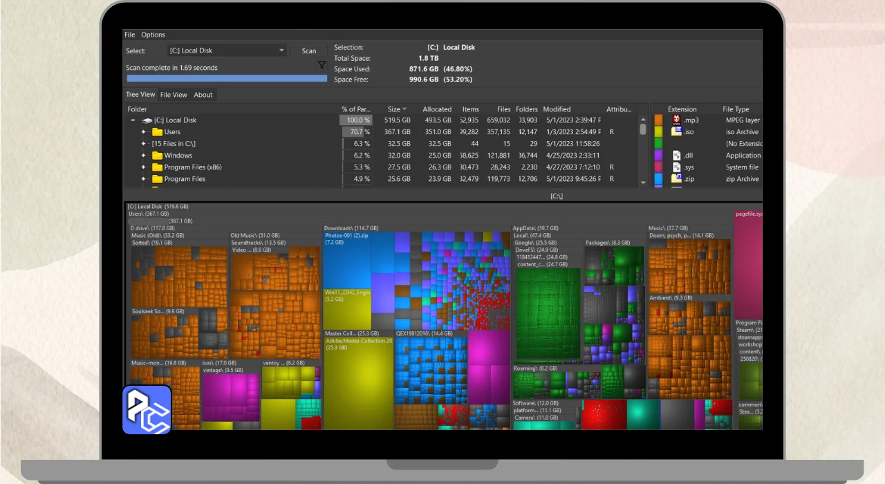The image size is (885, 484).
Task: Click the .iso archive icon
Action: [x=677, y=132]
